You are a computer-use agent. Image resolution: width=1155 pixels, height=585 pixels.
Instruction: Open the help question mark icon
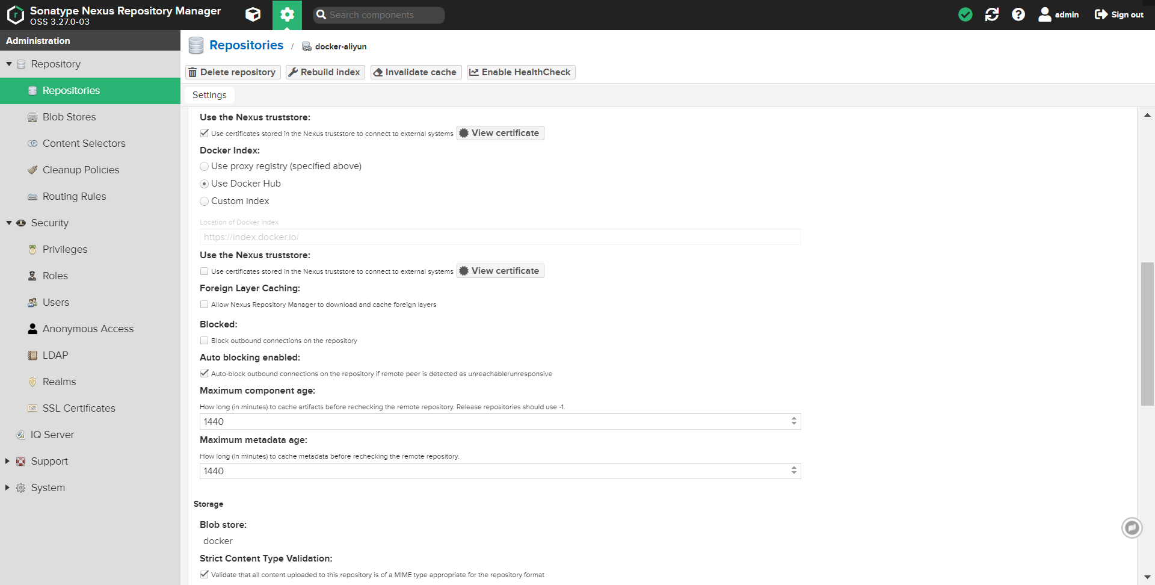1018,14
